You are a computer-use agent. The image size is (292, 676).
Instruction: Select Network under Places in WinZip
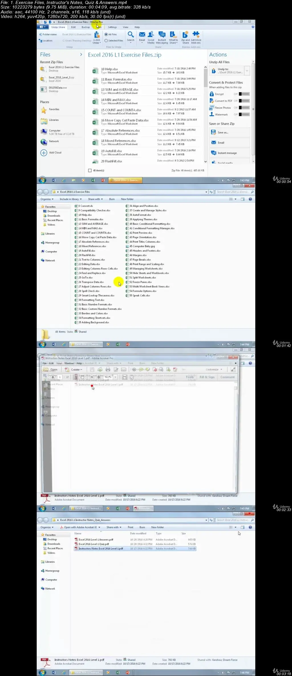click(50, 142)
